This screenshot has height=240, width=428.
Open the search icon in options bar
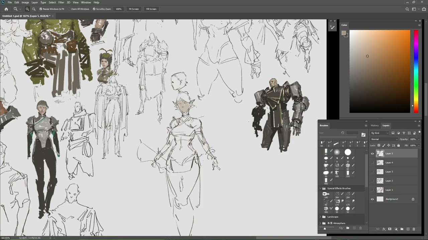click(407, 9)
